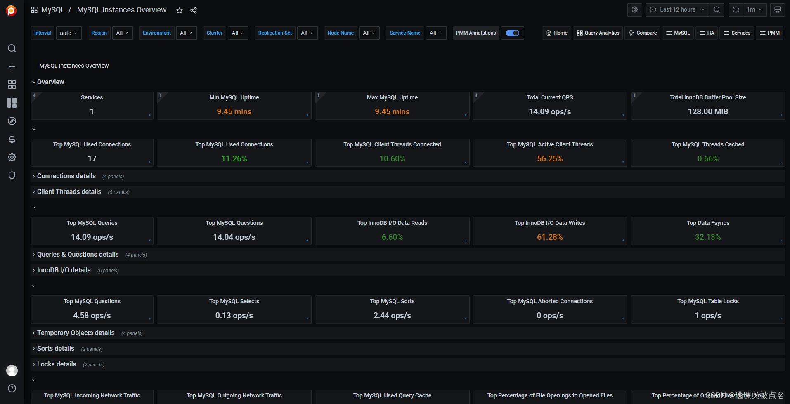Click info icon on Services panel
The height and width of the screenshot is (404, 790).
point(34,95)
